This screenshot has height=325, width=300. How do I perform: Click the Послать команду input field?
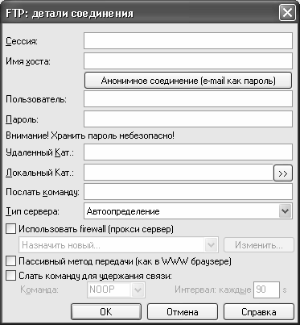[188, 192]
